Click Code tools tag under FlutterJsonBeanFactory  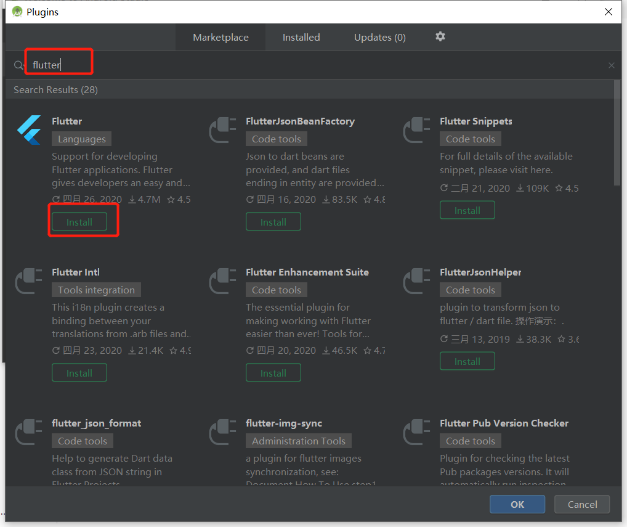(x=277, y=139)
